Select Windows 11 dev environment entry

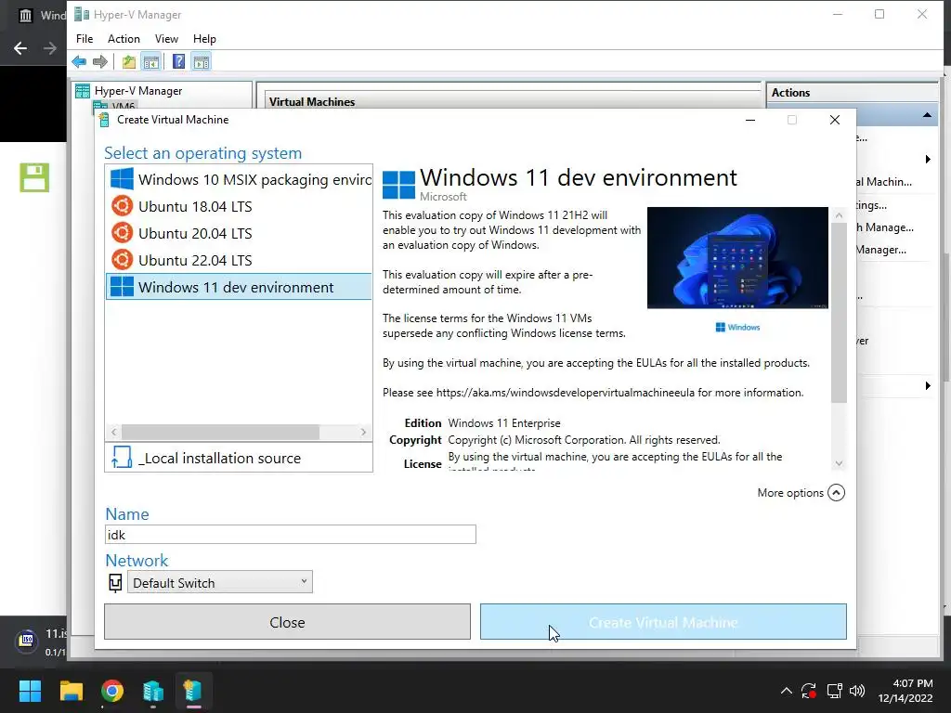pyautogui.click(x=240, y=287)
